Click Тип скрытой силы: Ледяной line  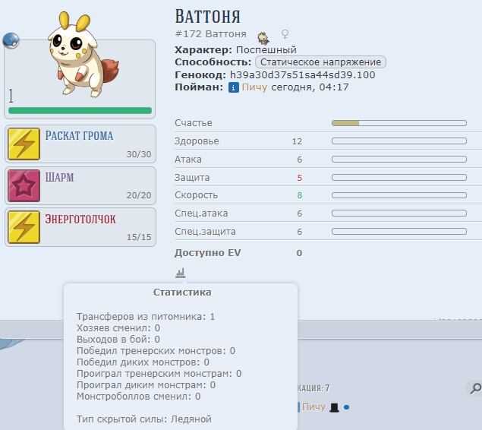[x=144, y=419]
